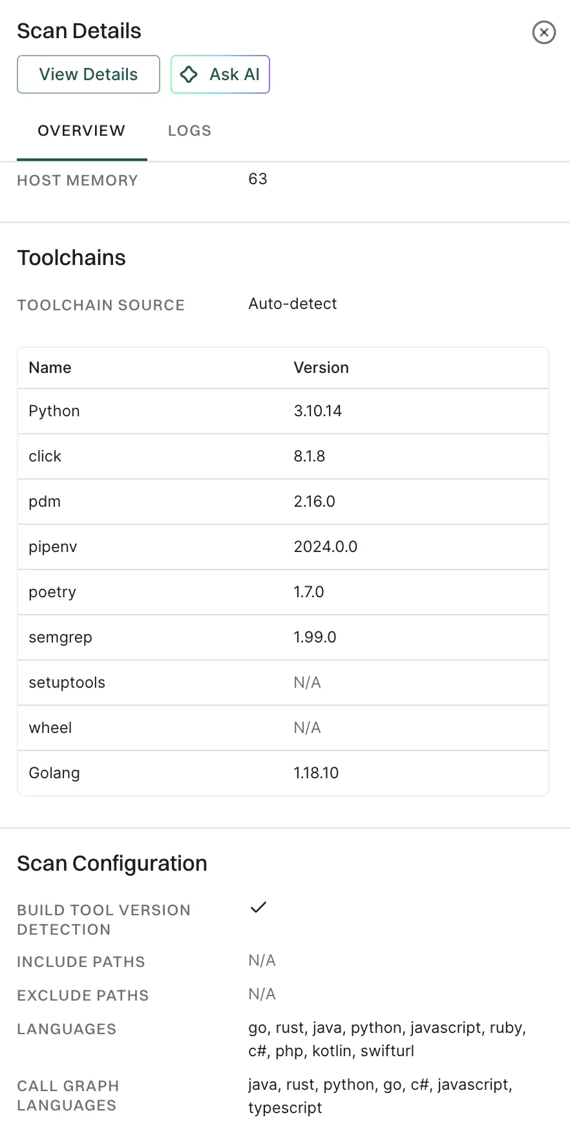Click the click 8.1.8 row

click(x=282, y=456)
